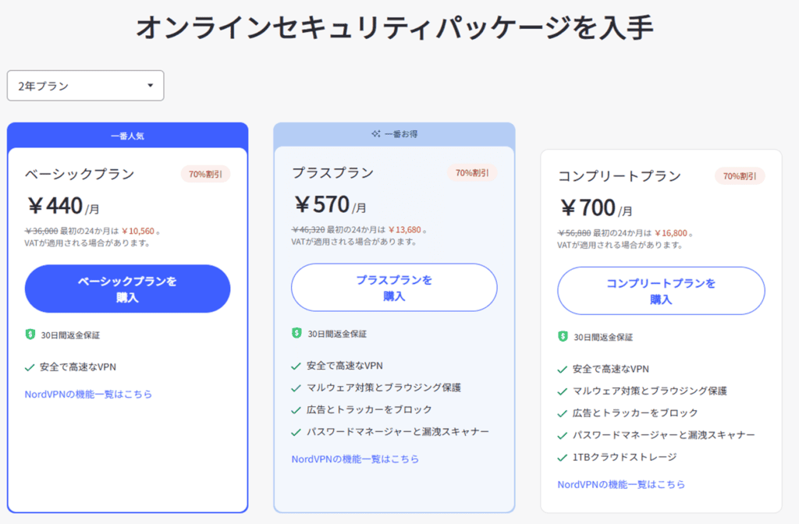Screen dimensions: 799x524
Task: Open NordVPN feature list link in Basic plan
Action: pos(88,395)
